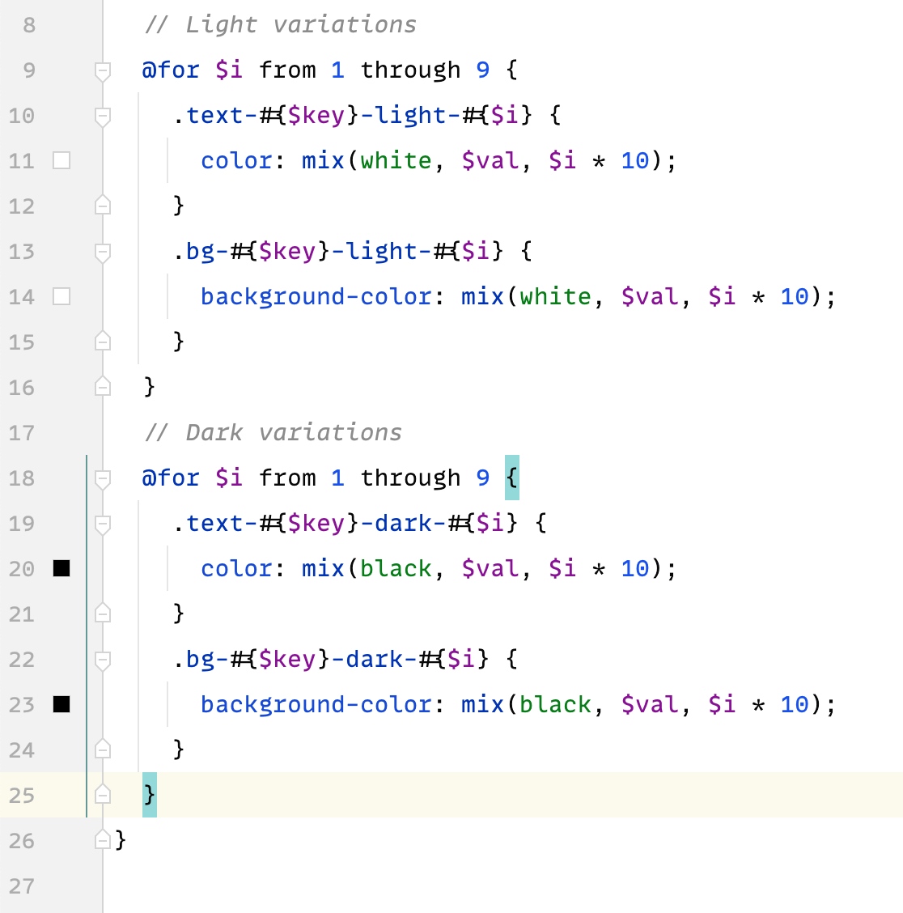Screen dimensions: 903x913
Task: Click 'white' value on line 11
Action: [x=396, y=161]
